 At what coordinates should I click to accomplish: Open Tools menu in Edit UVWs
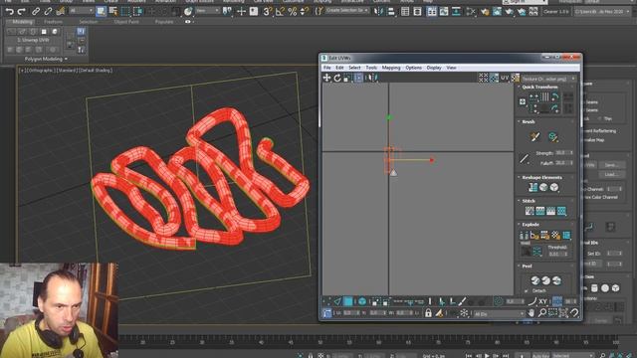click(x=371, y=68)
